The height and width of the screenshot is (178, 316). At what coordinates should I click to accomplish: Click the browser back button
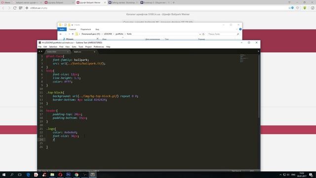pyautogui.click(x=3, y=8)
